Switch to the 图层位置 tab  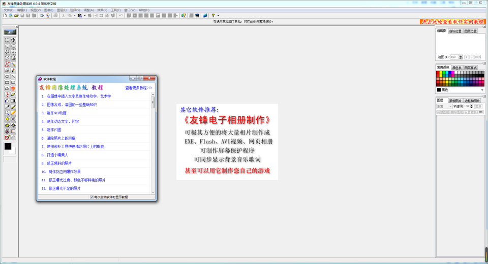[470, 31]
